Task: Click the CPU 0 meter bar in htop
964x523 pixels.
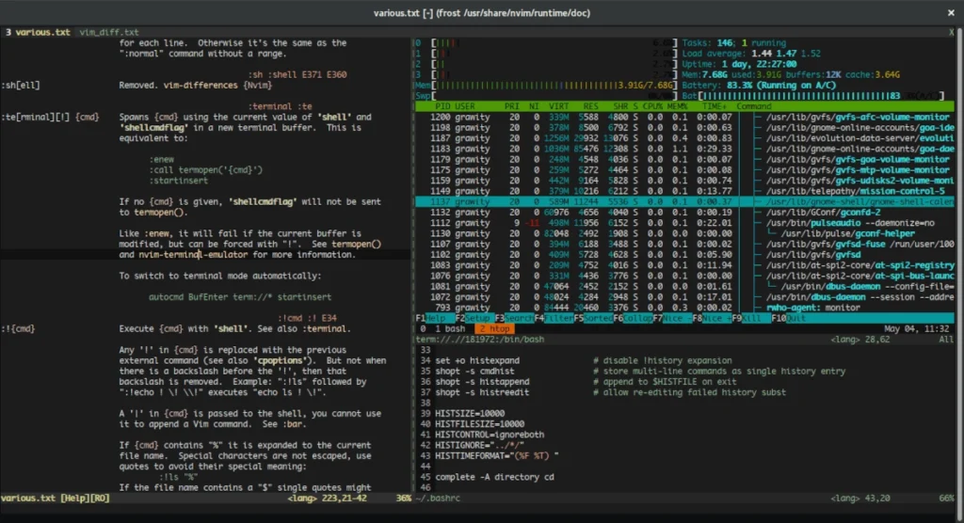Action: pos(547,43)
